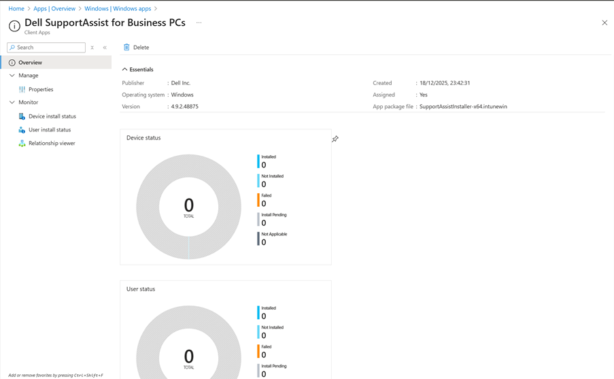Collapse the Essentials section

point(124,69)
